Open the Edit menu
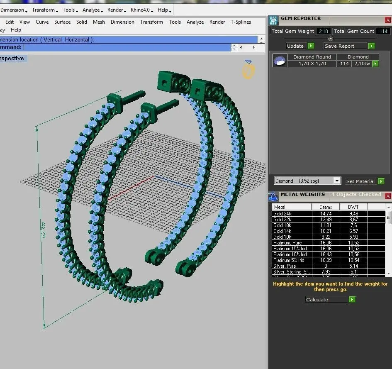 [10, 22]
